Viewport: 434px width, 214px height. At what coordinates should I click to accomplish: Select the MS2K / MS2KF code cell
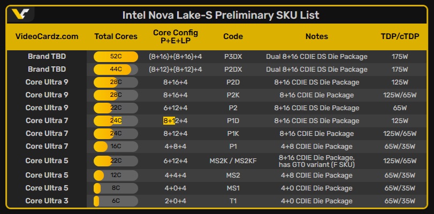233,161
